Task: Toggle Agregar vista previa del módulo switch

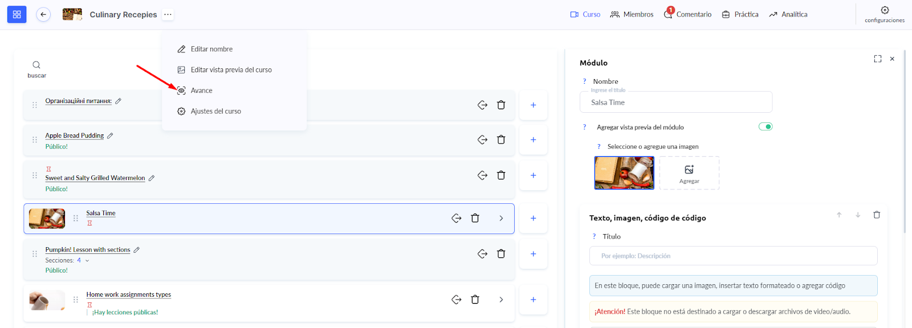Action: [765, 126]
